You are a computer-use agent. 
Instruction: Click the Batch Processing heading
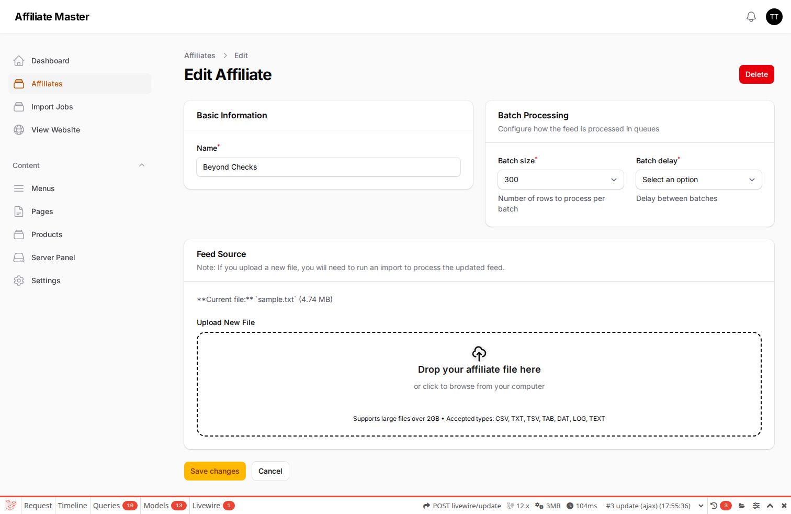click(x=533, y=115)
